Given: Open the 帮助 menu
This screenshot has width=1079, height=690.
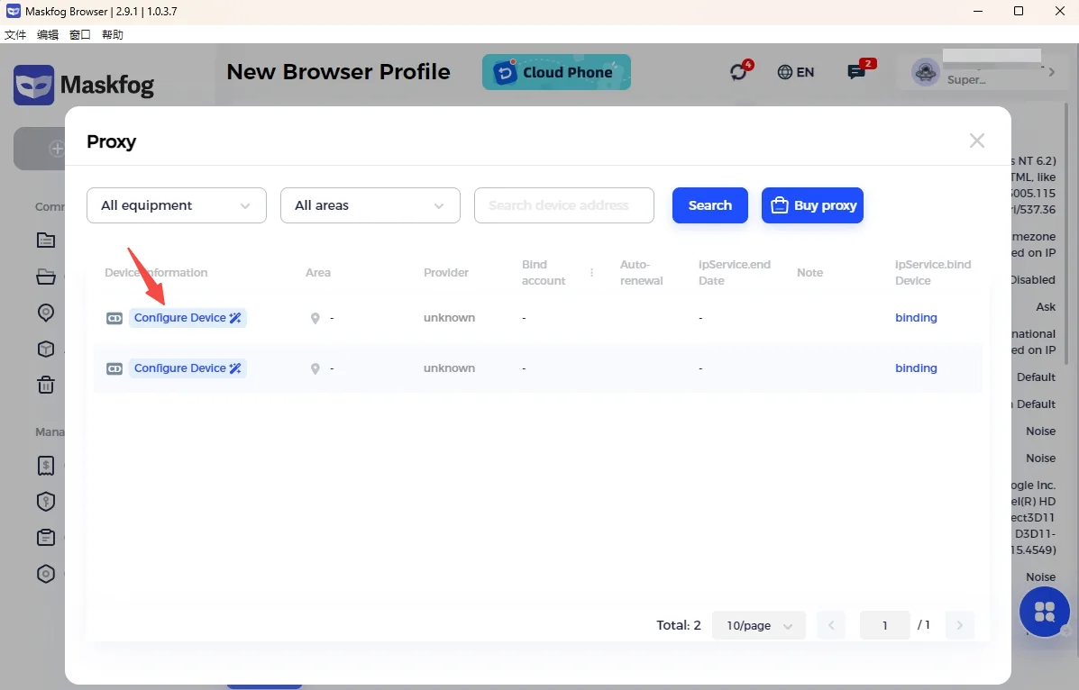Looking at the screenshot, I should click(x=112, y=34).
